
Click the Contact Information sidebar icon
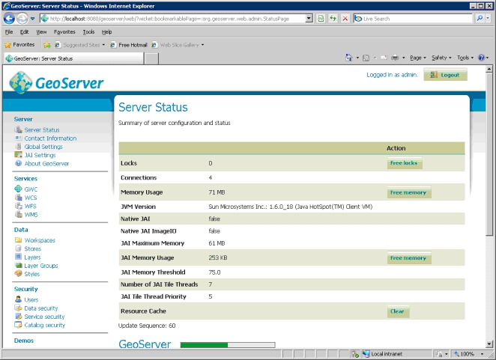pyautogui.click(x=18, y=138)
